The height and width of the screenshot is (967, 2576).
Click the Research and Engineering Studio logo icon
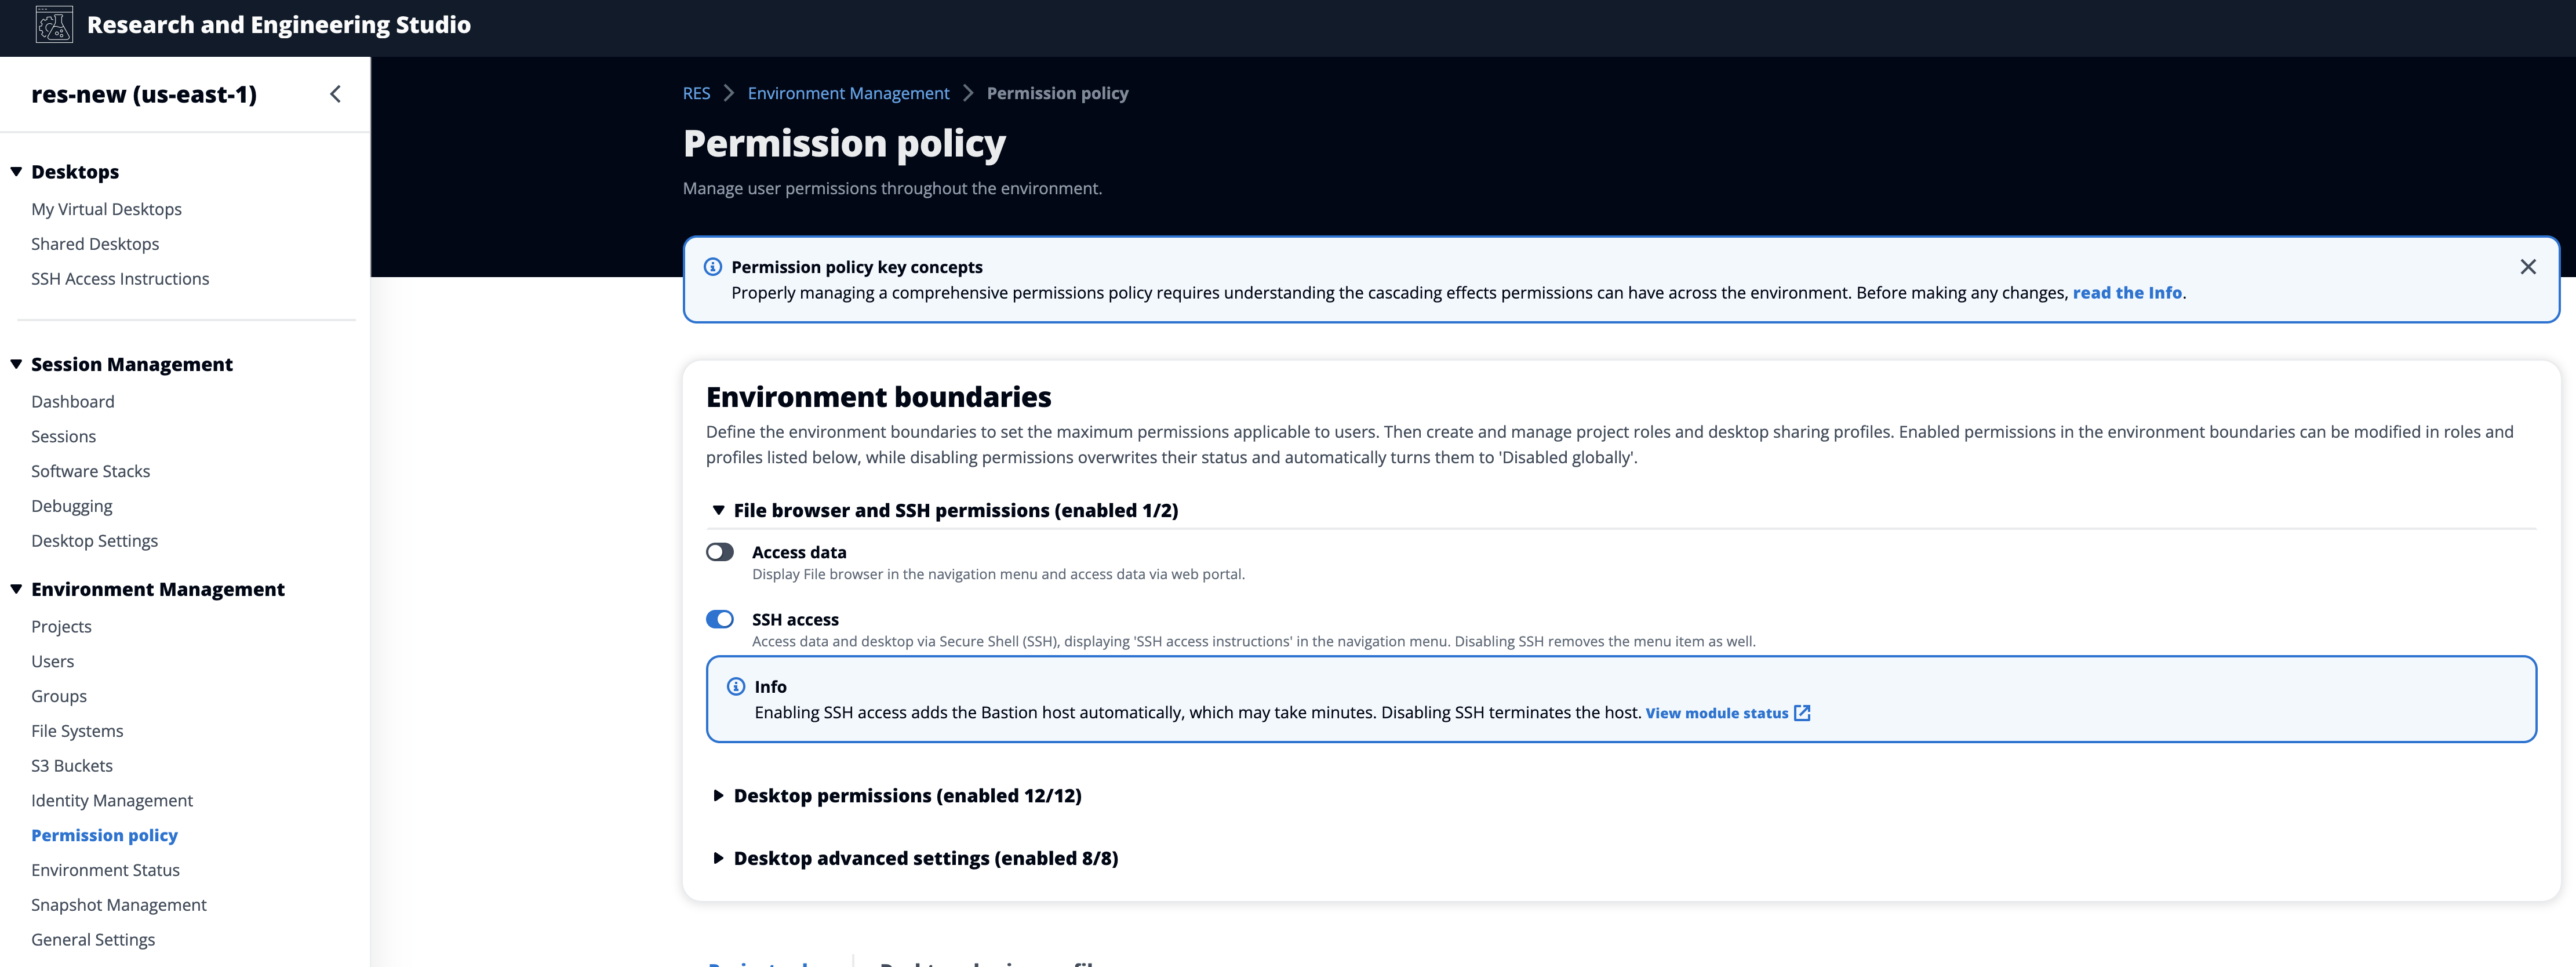click(54, 25)
